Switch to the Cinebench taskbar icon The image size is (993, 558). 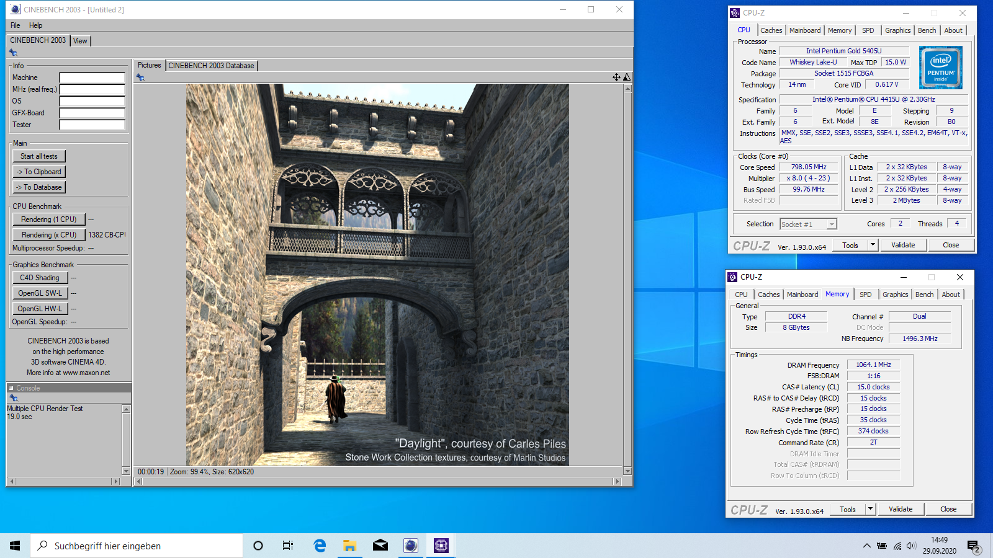tap(411, 546)
